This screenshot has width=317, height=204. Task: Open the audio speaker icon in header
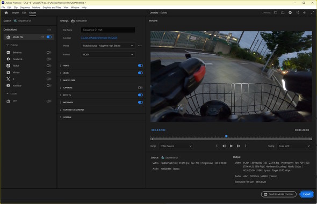coord(305,12)
